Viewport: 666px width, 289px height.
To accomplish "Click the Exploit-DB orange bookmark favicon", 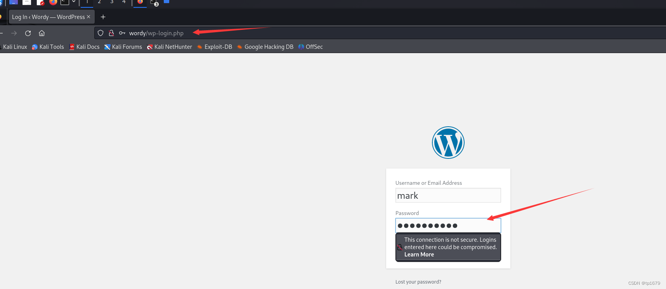I will tap(200, 47).
